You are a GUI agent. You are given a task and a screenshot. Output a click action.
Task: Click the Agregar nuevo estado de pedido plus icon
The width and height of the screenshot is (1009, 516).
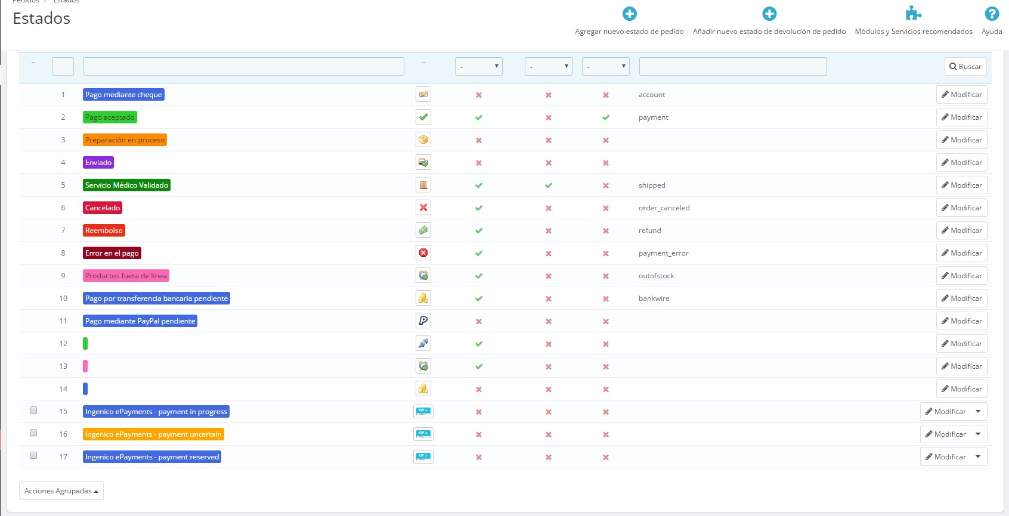629,14
